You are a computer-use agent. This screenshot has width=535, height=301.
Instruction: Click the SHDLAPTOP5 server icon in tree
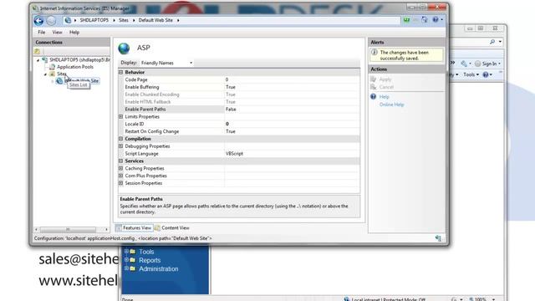click(44, 59)
